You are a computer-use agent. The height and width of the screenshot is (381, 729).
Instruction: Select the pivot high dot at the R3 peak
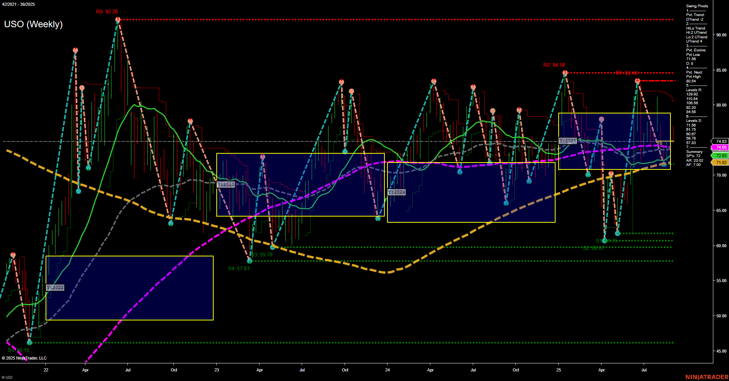tap(118, 18)
